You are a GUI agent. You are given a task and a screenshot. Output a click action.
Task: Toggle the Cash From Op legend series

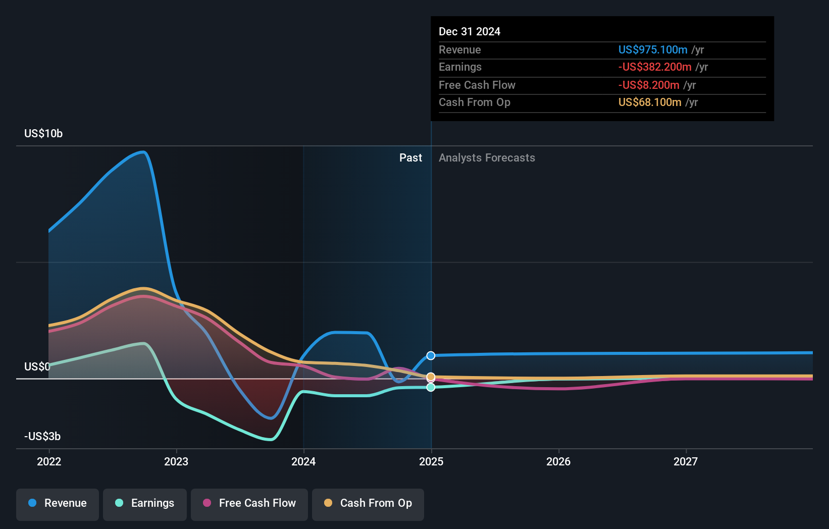[x=368, y=504]
